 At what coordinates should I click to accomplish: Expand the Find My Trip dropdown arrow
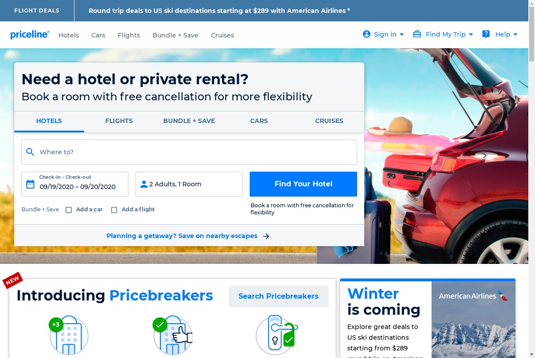click(471, 35)
